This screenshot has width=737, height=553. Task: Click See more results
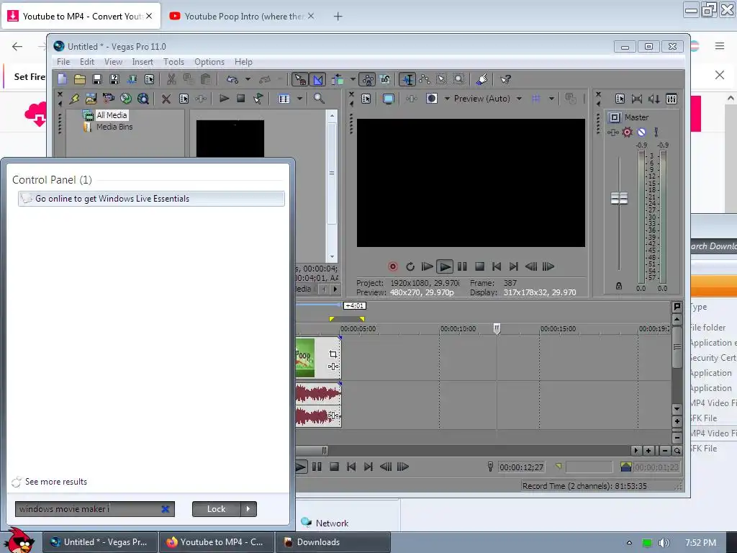coord(56,482)
